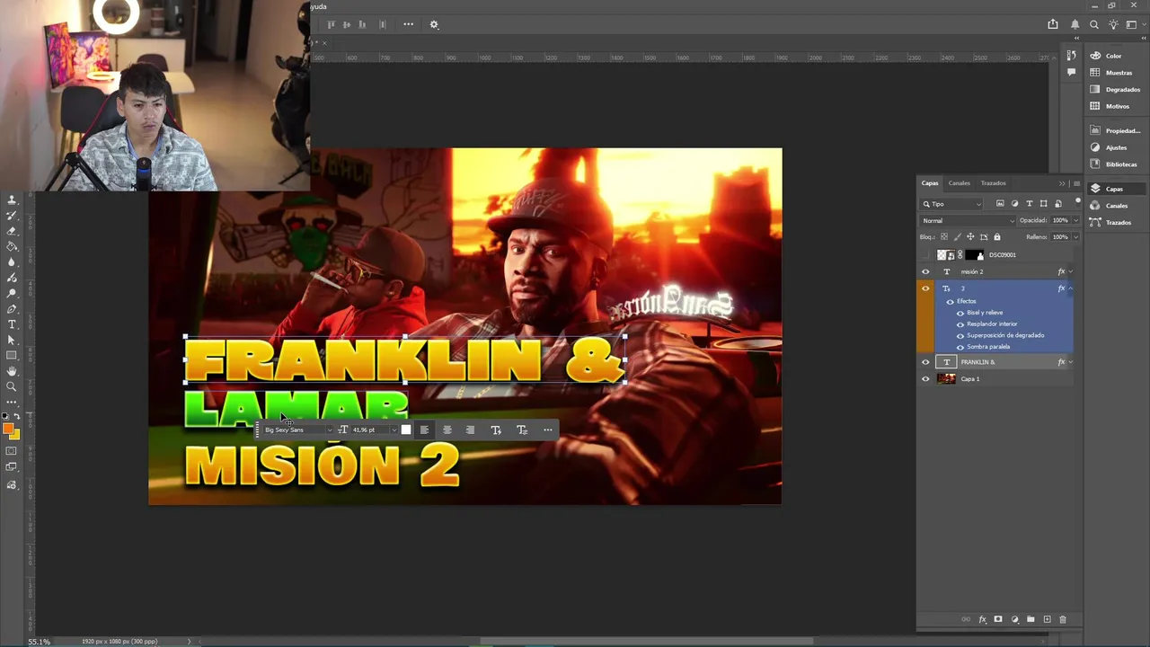This screenshot has height=647, width=1150.
Task: Hide the Bisel y relieve effect
Action: tap(960, 313)
